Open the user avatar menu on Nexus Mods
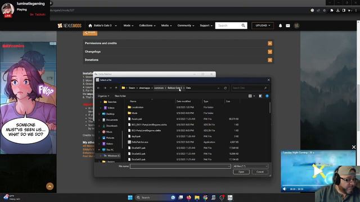Viewport: 360px width, 202px height. click(296, 26)
